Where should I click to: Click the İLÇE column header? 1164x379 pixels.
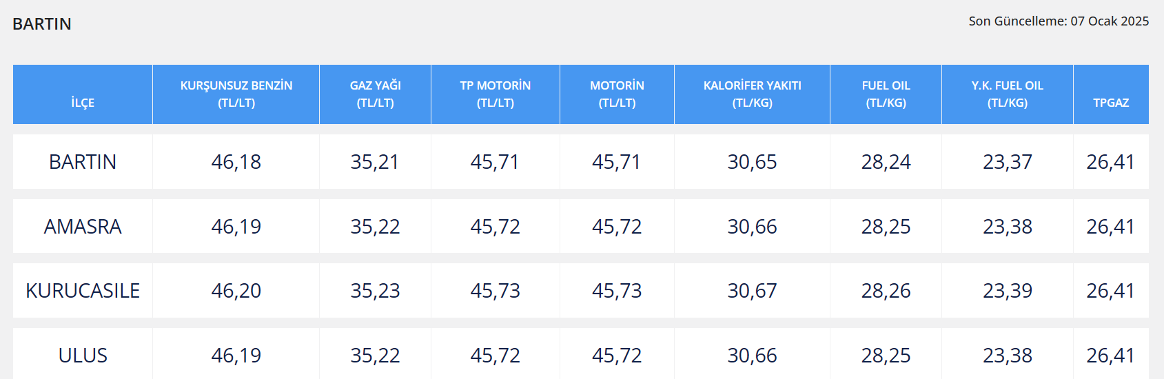[x=83, y=103]
